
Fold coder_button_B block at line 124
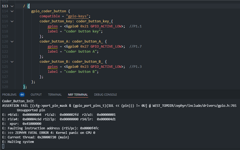12,62
